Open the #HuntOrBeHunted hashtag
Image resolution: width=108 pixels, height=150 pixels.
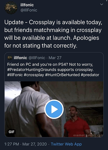pos(63,75)
